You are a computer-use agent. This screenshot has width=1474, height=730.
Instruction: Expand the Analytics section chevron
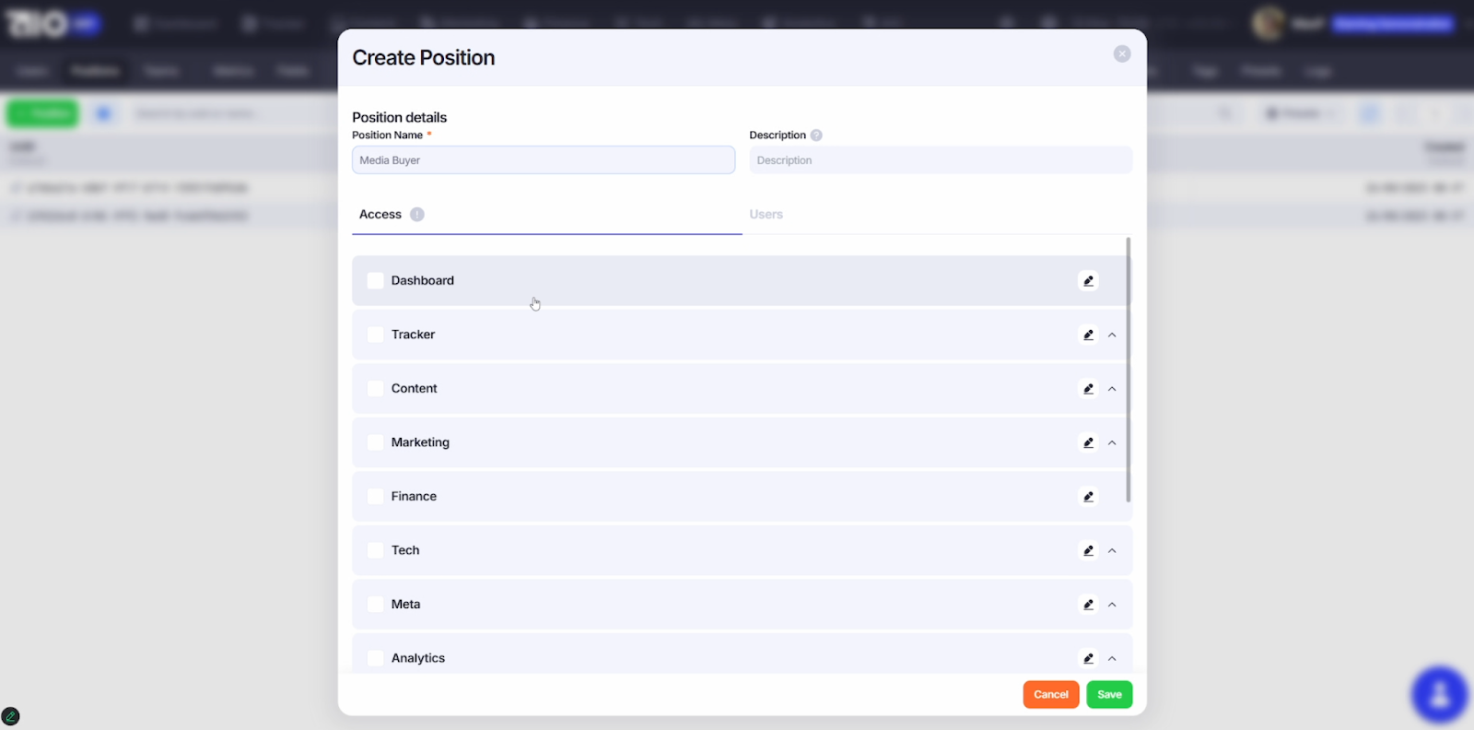click(1112, 658)
